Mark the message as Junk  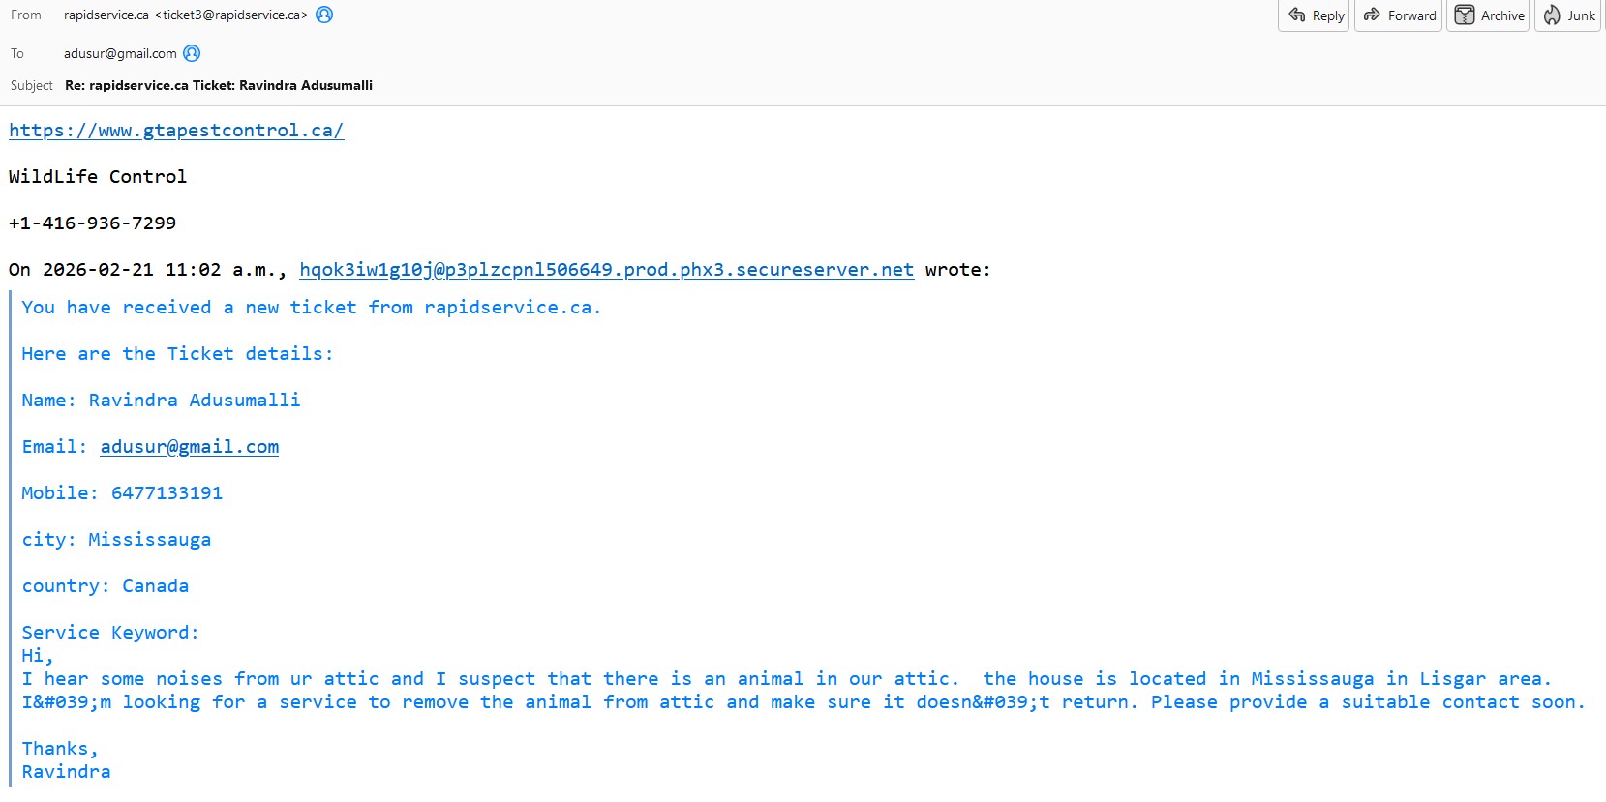click(1568, 15)
